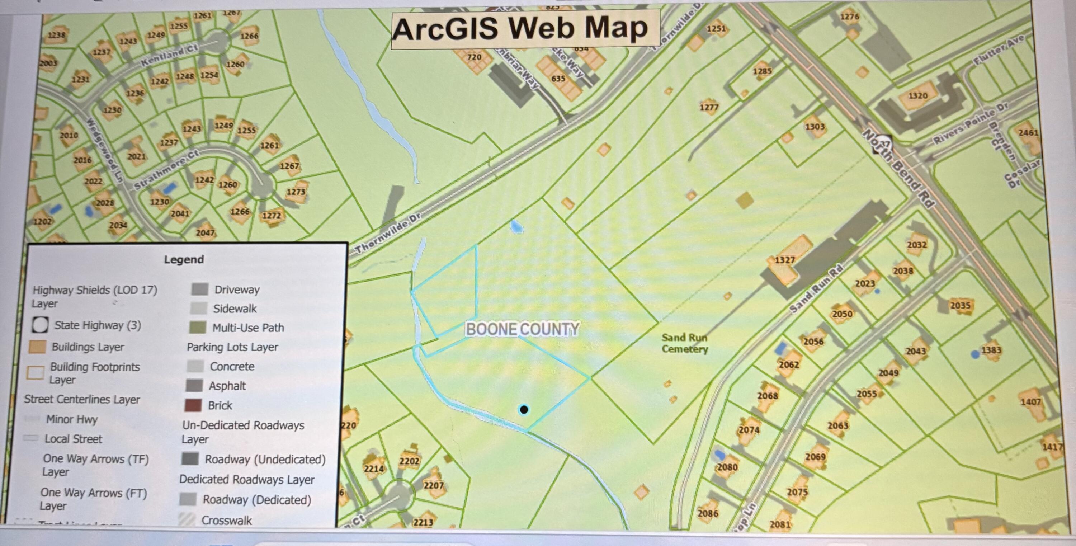Image resolution: width=1076 pixels, height=546 pixels.
Task: Select building number 1303 on the map
Action: [815, 127]
